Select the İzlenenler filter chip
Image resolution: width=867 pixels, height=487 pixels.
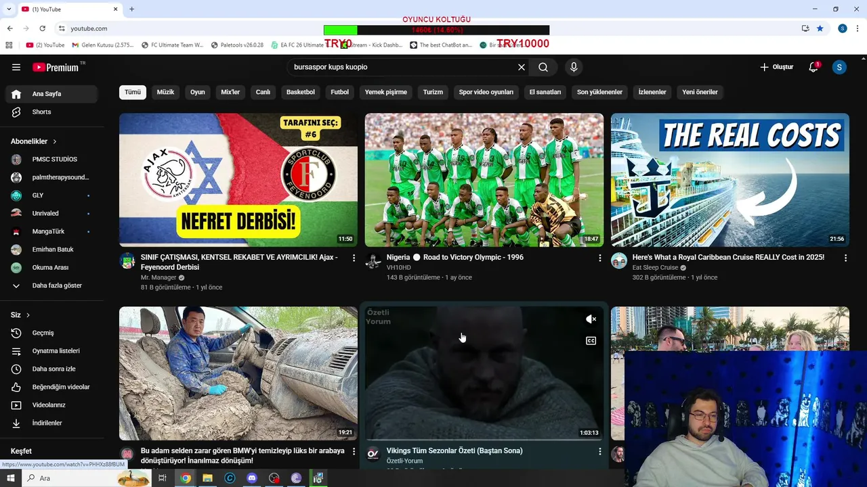point(652,92)
